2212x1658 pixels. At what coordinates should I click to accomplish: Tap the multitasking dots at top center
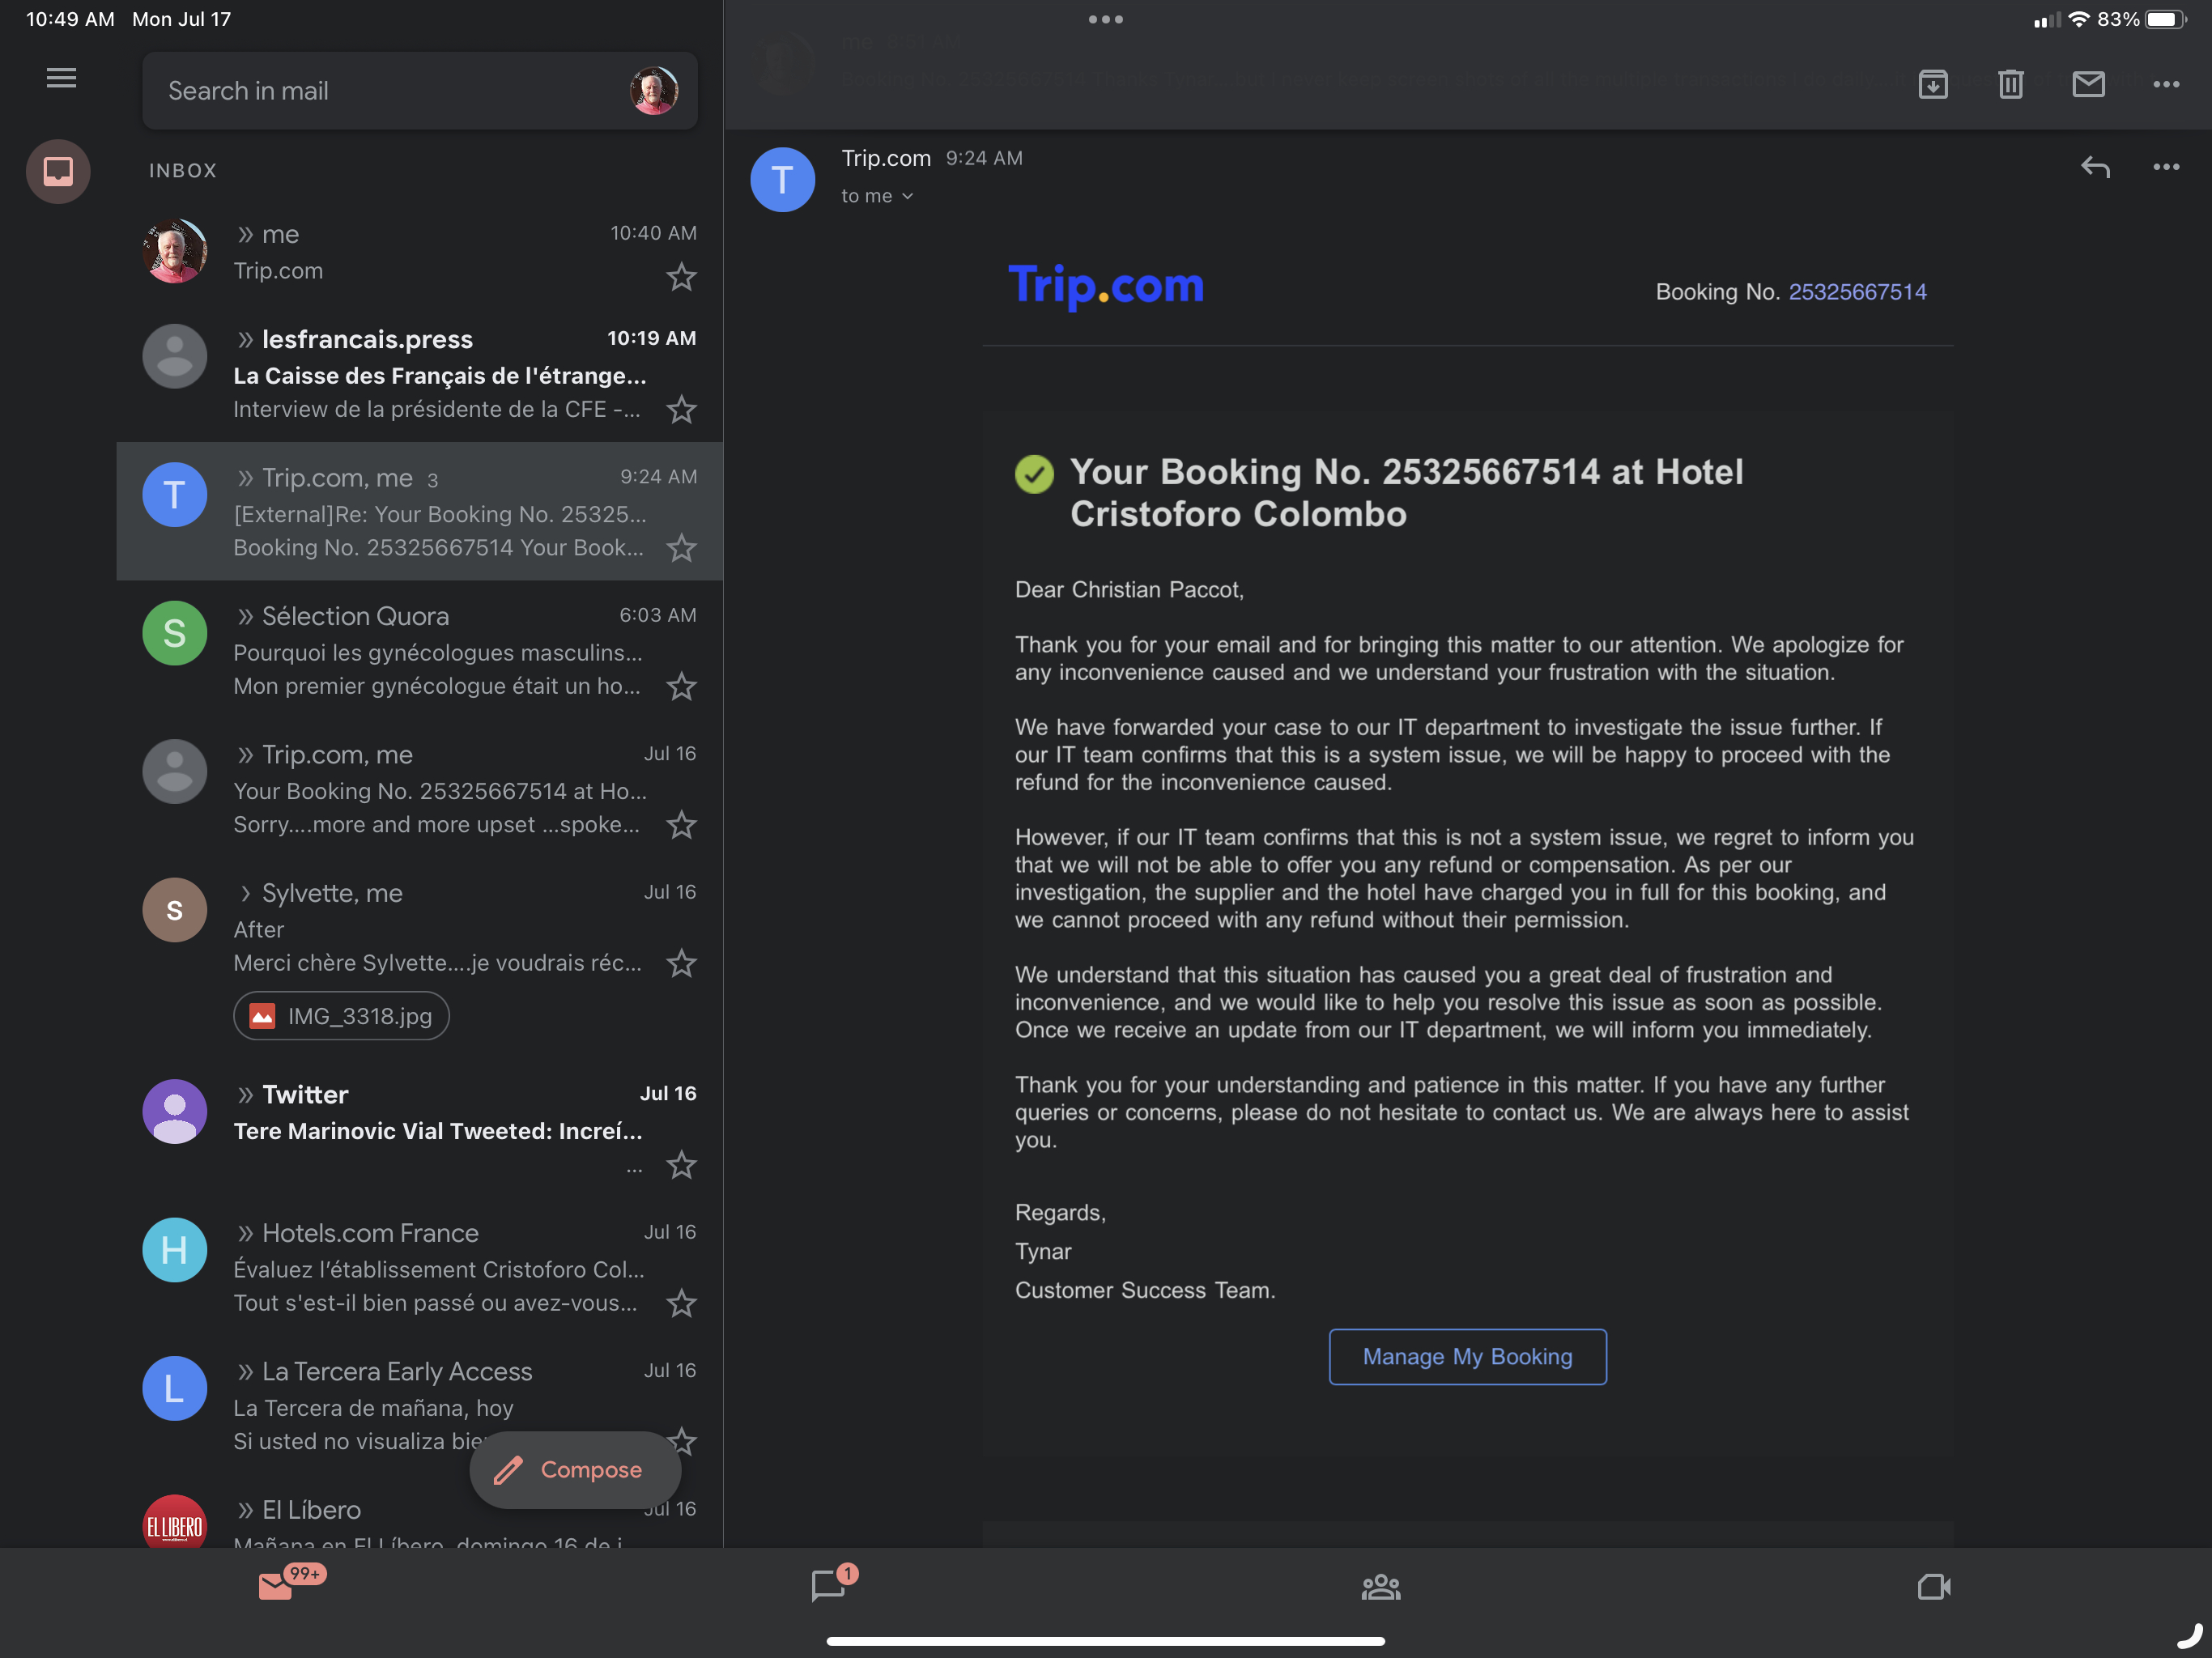coord(1105,19)
